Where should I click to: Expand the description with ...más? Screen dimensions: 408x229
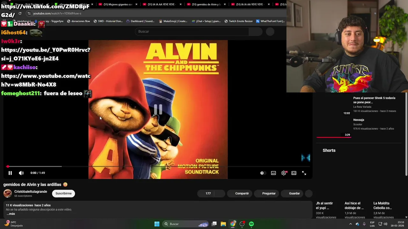point(11,214)
